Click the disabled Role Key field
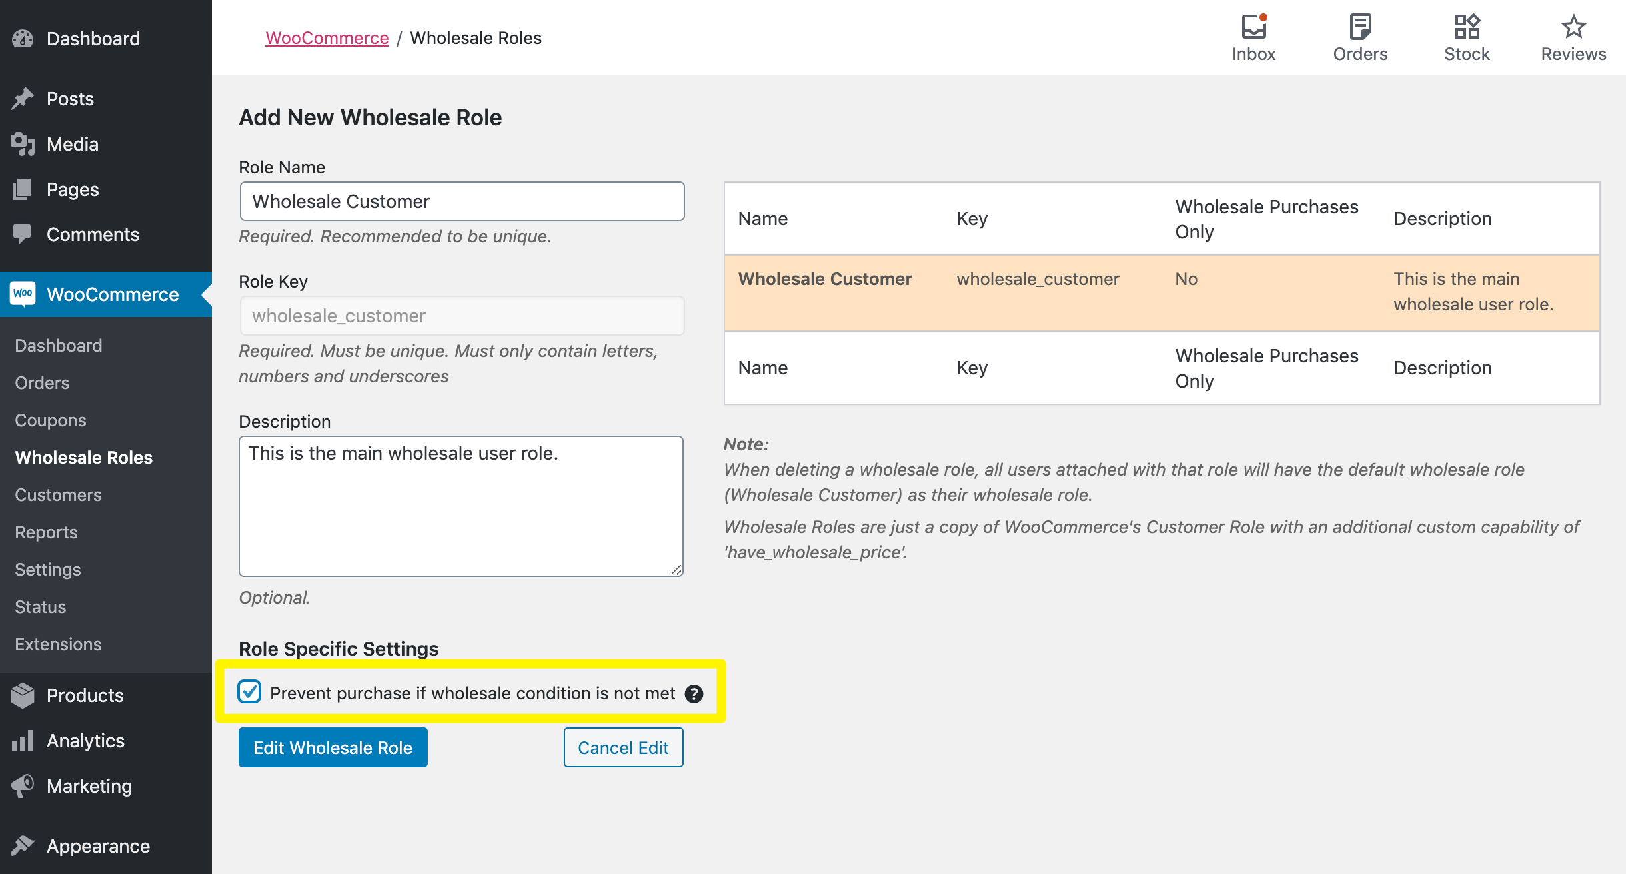Image resolution: width=1626 pixels, height=874 pixels. pyautogui.click(x=462, y=316)
